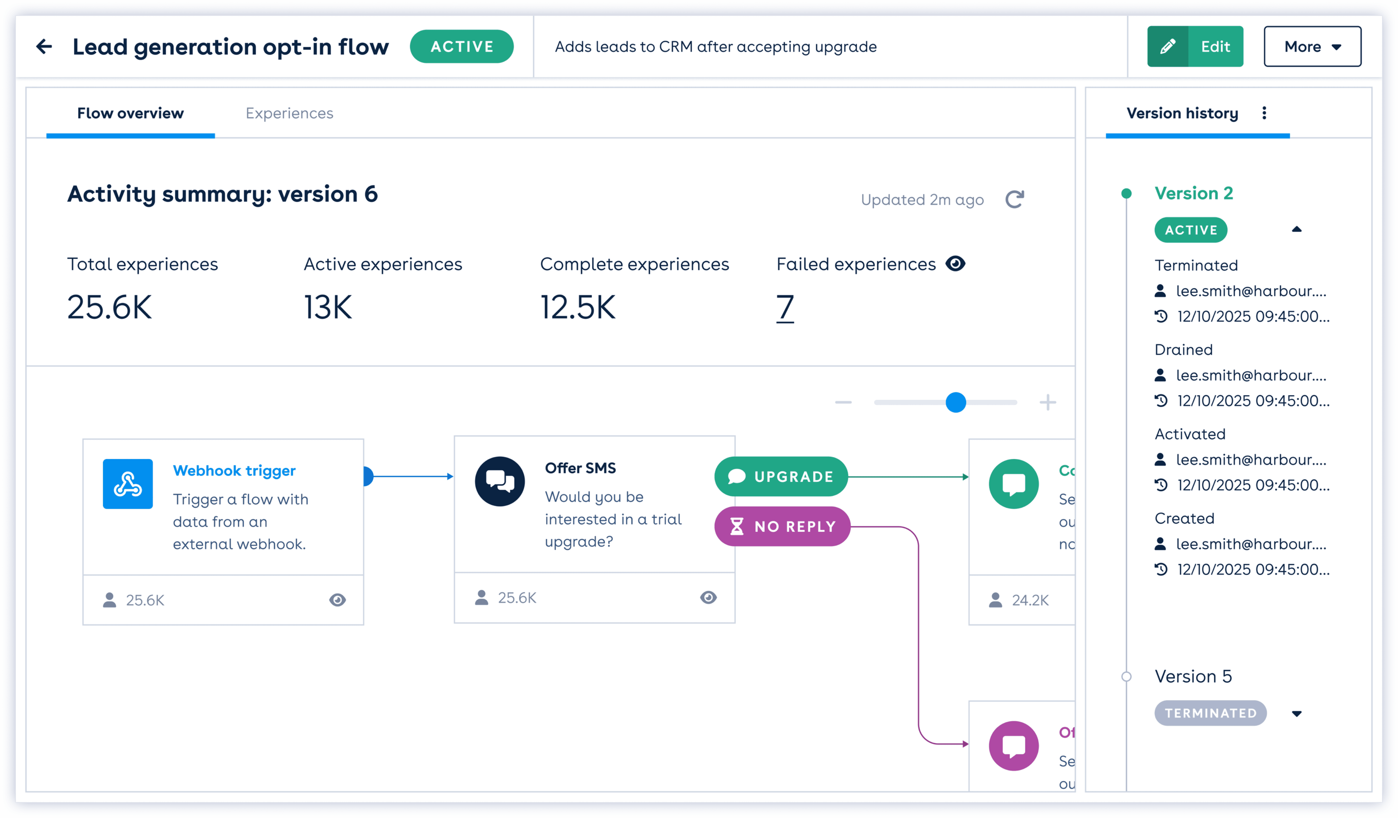Click the green message node icon
1398x818 pixels.
(x=1014, y=484)
